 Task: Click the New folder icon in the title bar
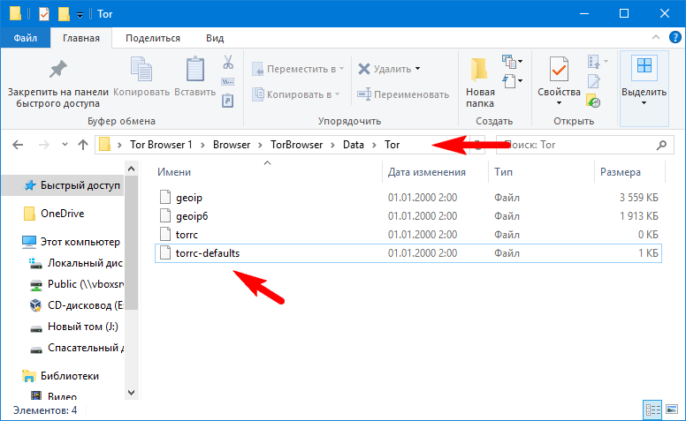[x=64, y=14]
